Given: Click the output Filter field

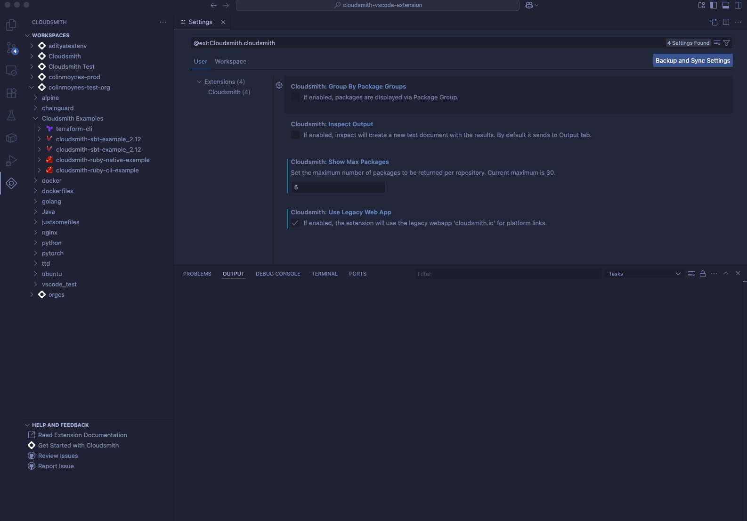Looking at the screenshot, I should click(508, 274).
